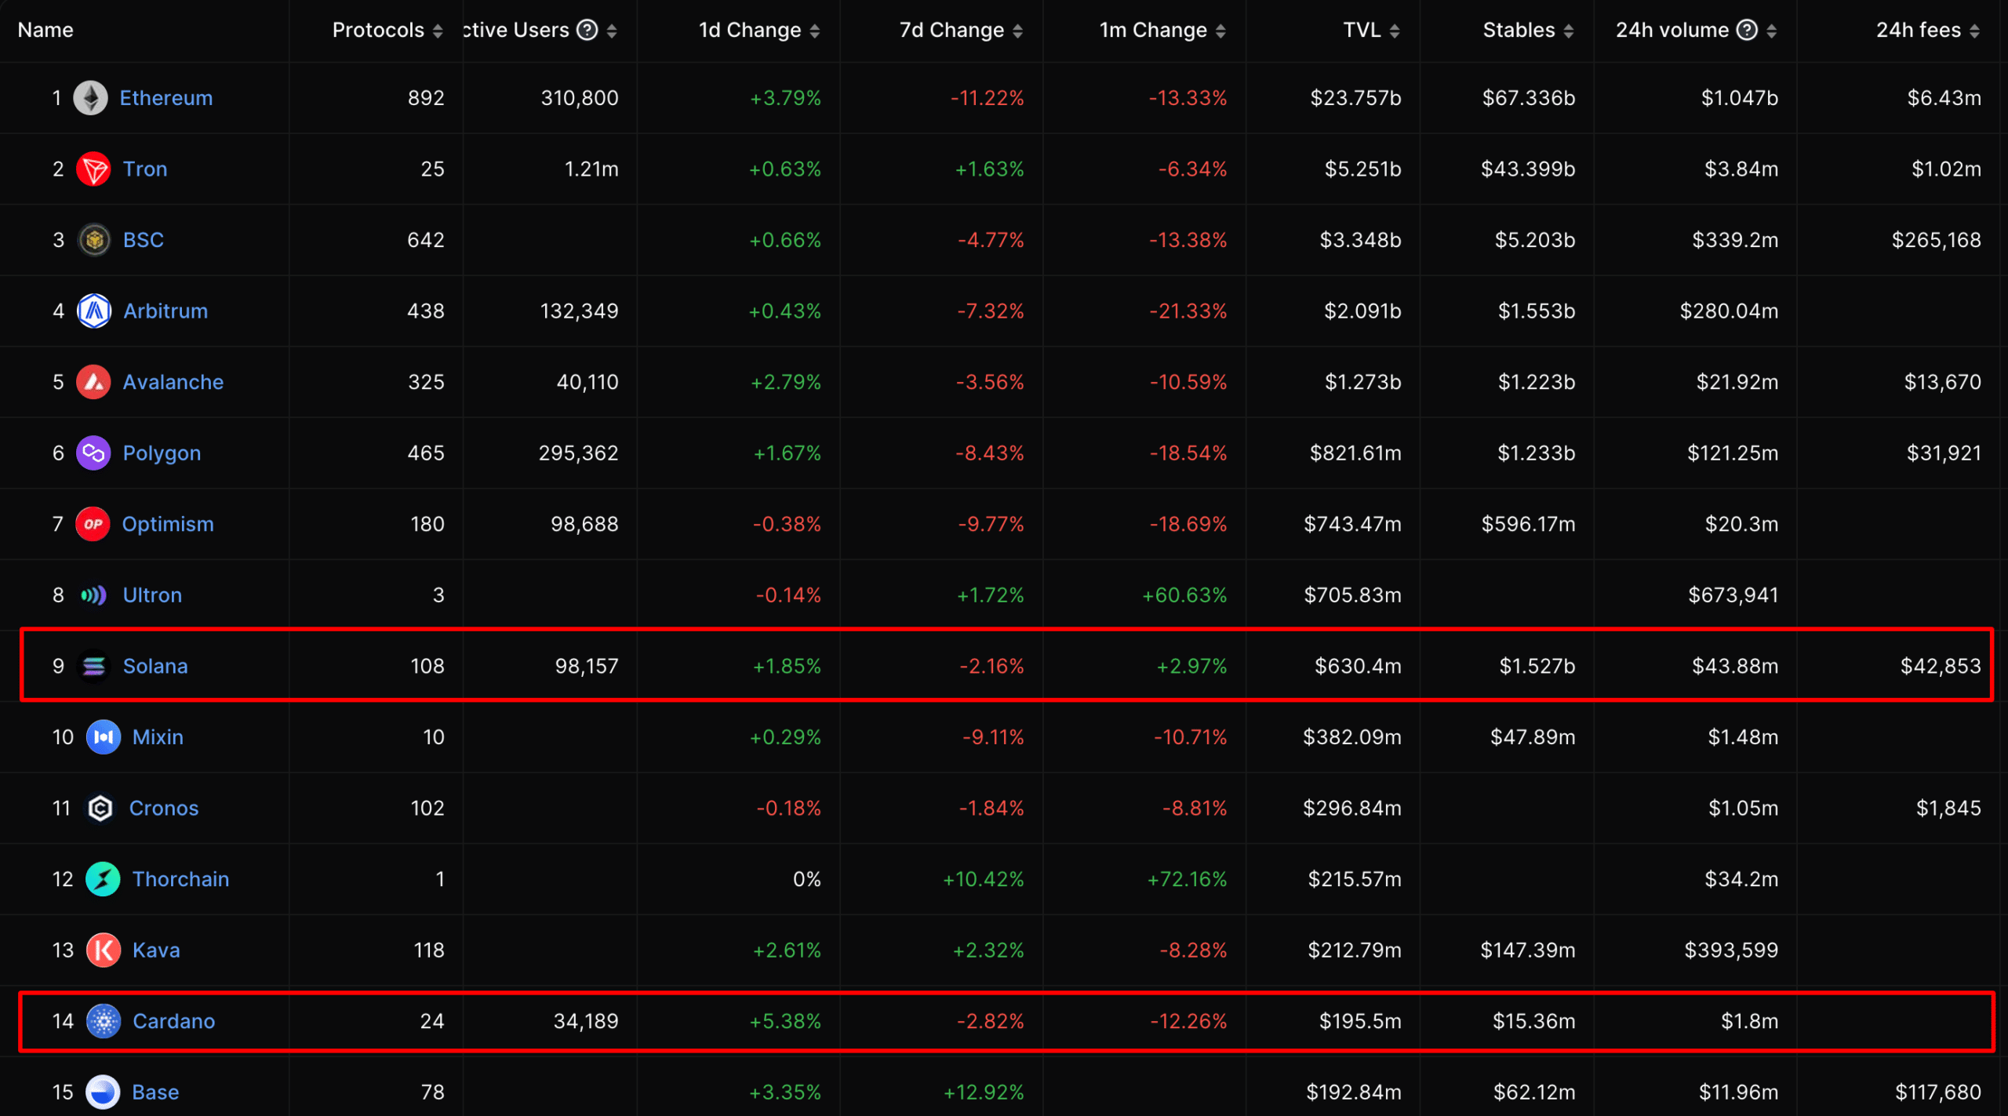Click the Protocols column header label
Image resolution: width=2008 pixels, height=1116 pixels.
pyautogui.click(x=378, y=30)
